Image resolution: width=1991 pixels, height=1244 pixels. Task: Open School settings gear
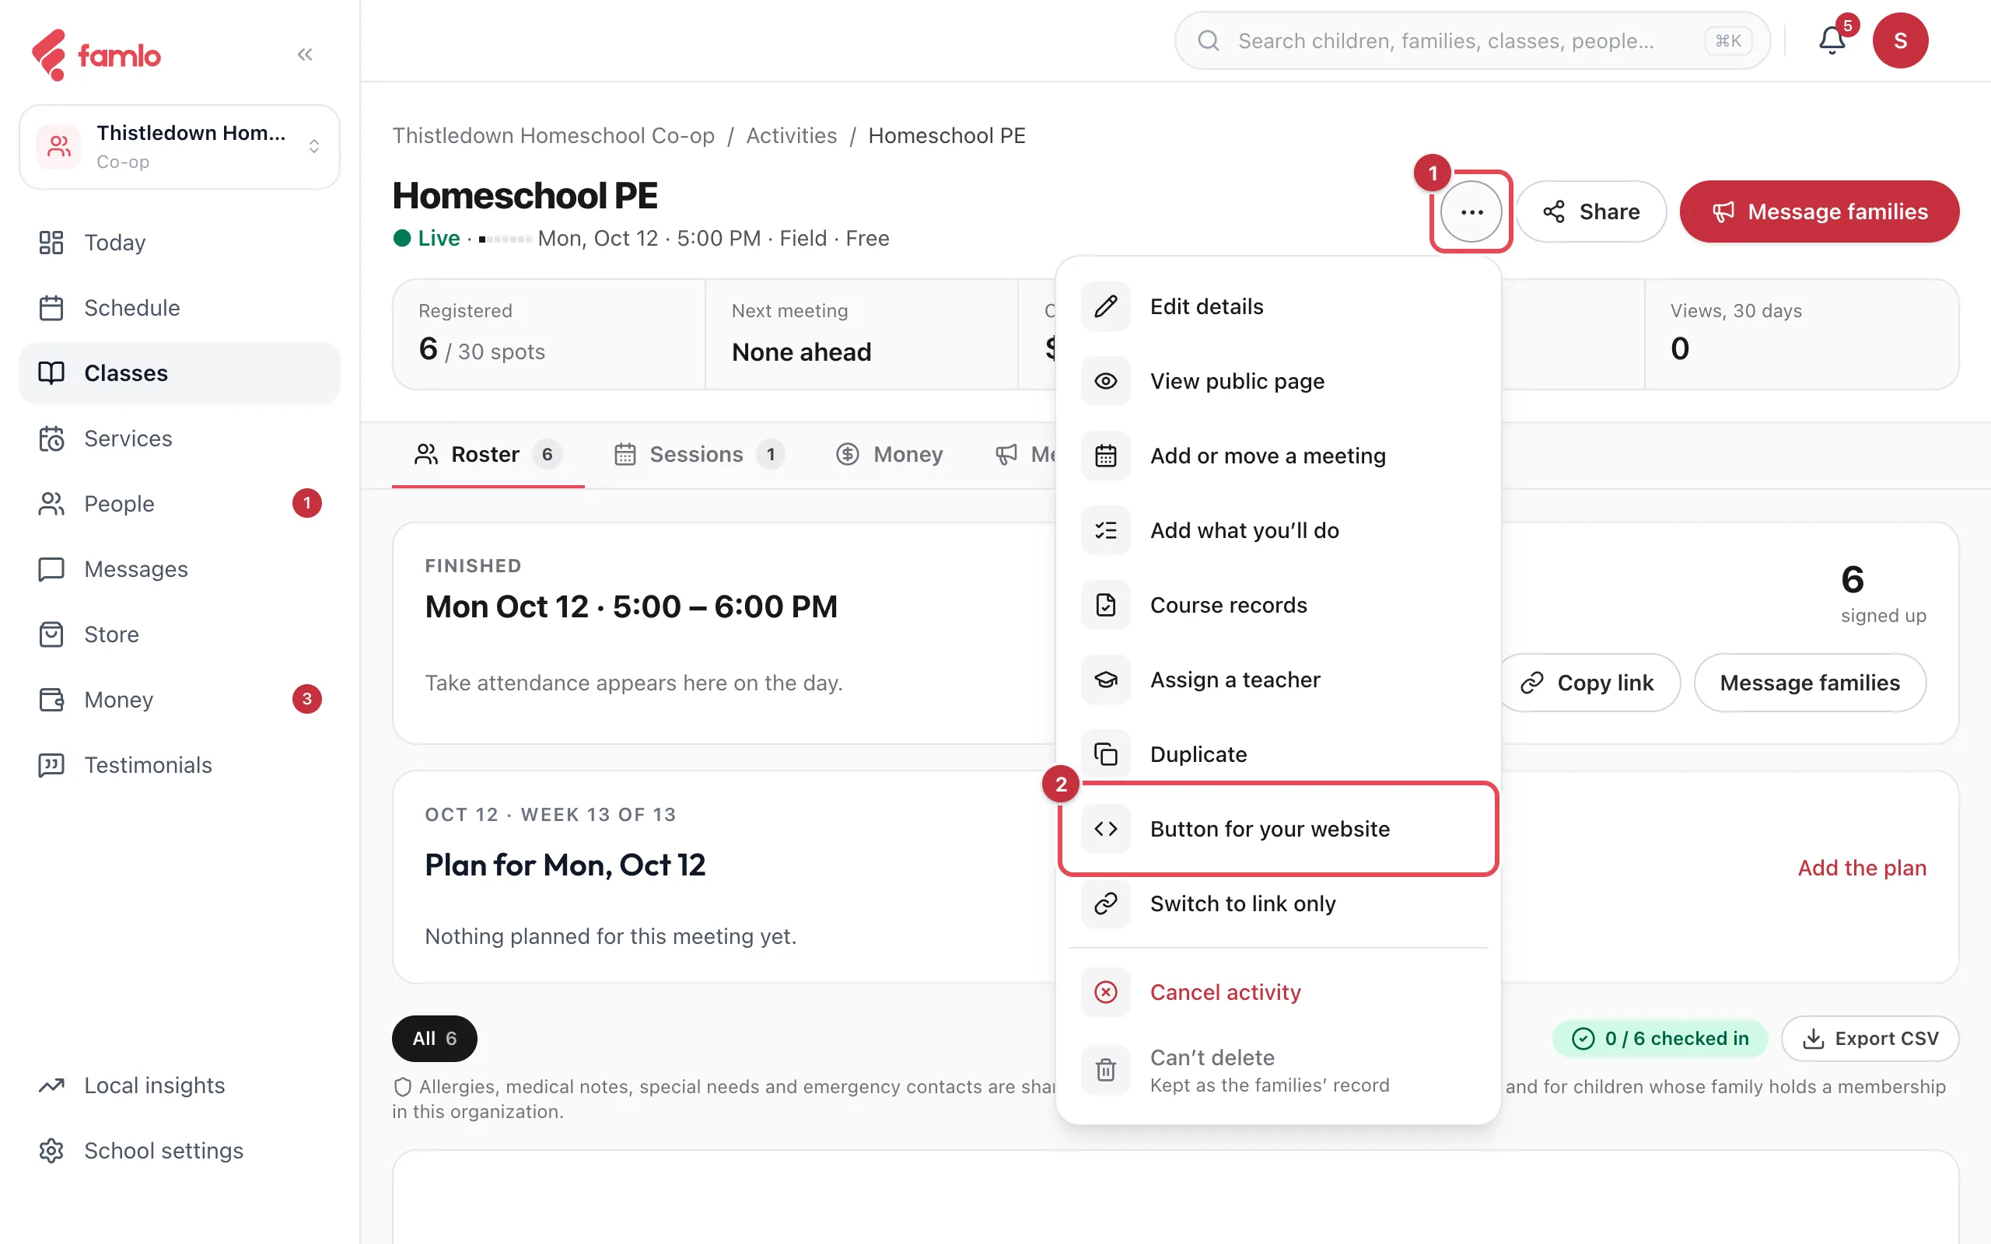click(180, 1150)
